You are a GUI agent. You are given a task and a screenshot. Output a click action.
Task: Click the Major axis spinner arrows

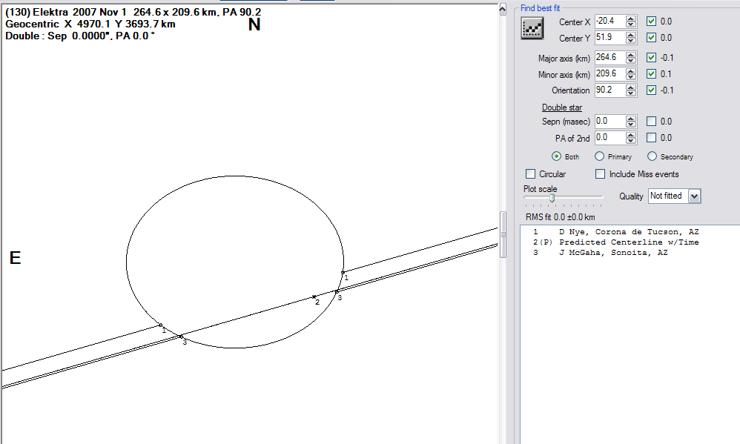point(631,58)
